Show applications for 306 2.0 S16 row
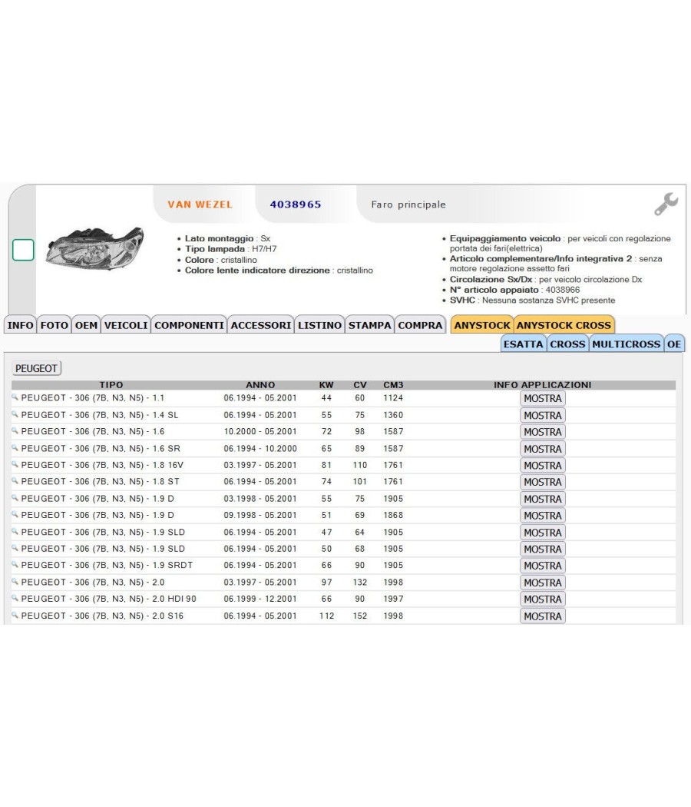The height and width of the screenshot is (807, 691). 542,616
